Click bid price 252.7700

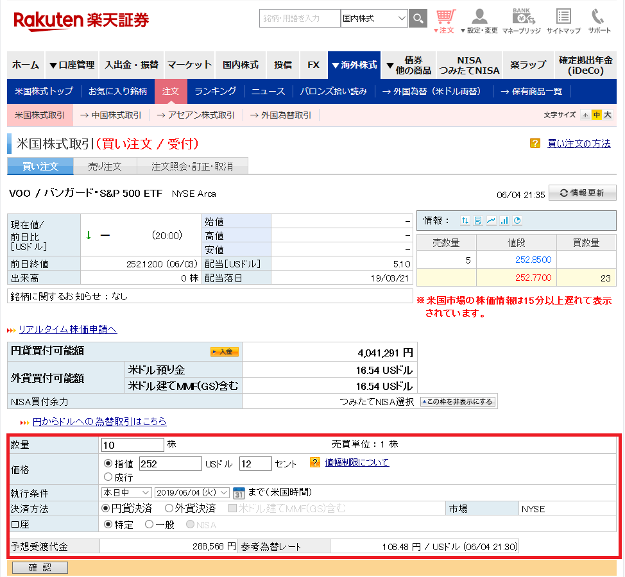[x=533, y=278]
